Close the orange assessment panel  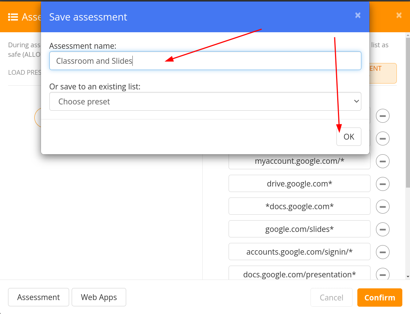(399, 15)
